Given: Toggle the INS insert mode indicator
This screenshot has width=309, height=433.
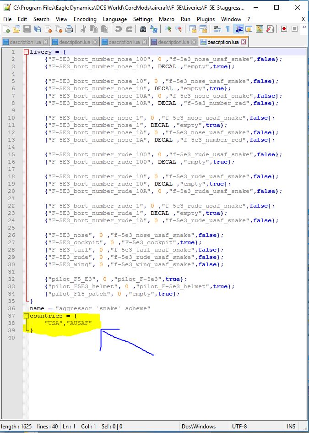Looking at the screenshot, I should tap(291, 427).
